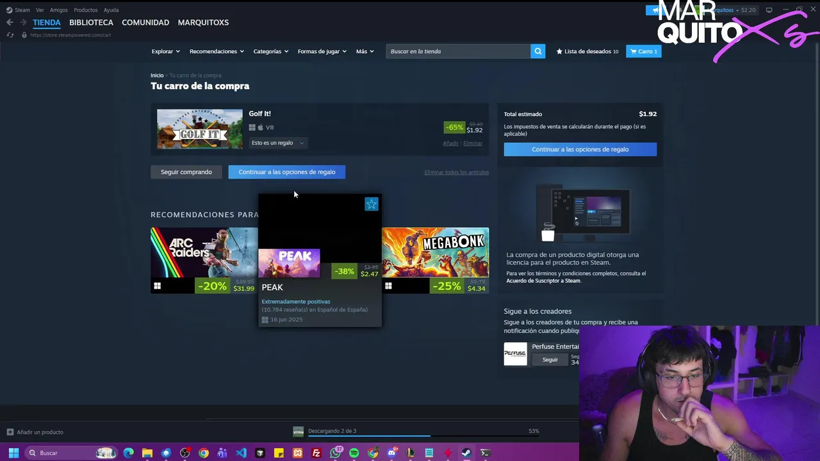Open FileZilla from the taskbar
Screen dimensions: 820x461
[x=316, y=453]
